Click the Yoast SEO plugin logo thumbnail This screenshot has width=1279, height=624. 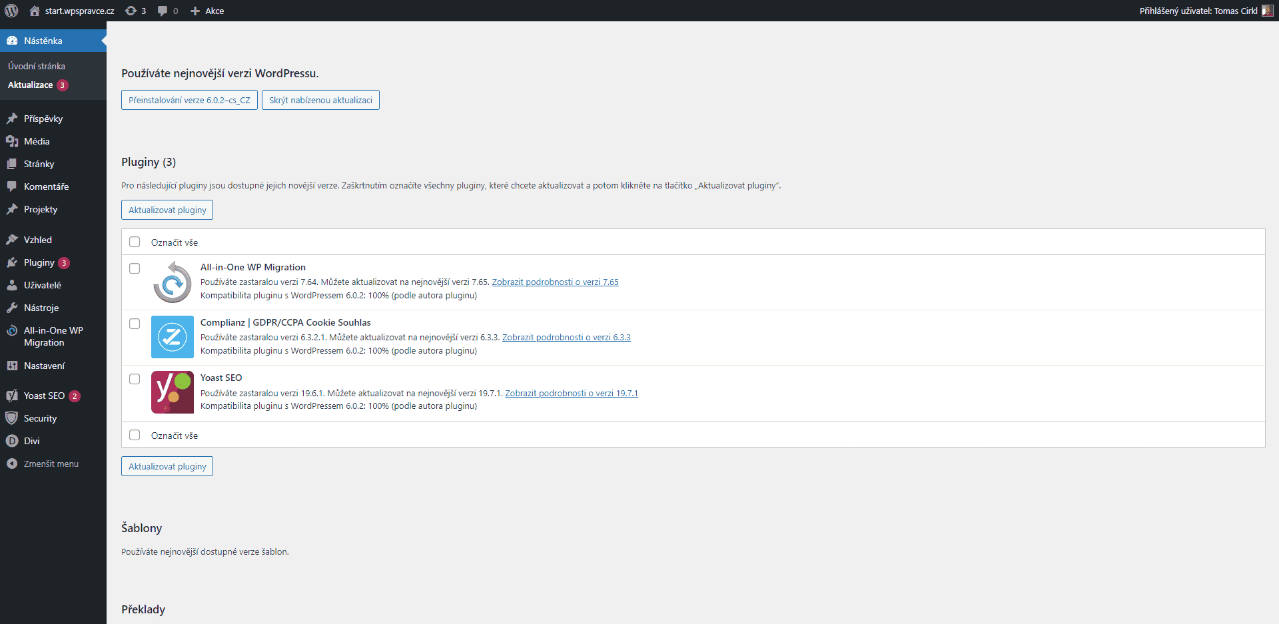click(173, 392)
